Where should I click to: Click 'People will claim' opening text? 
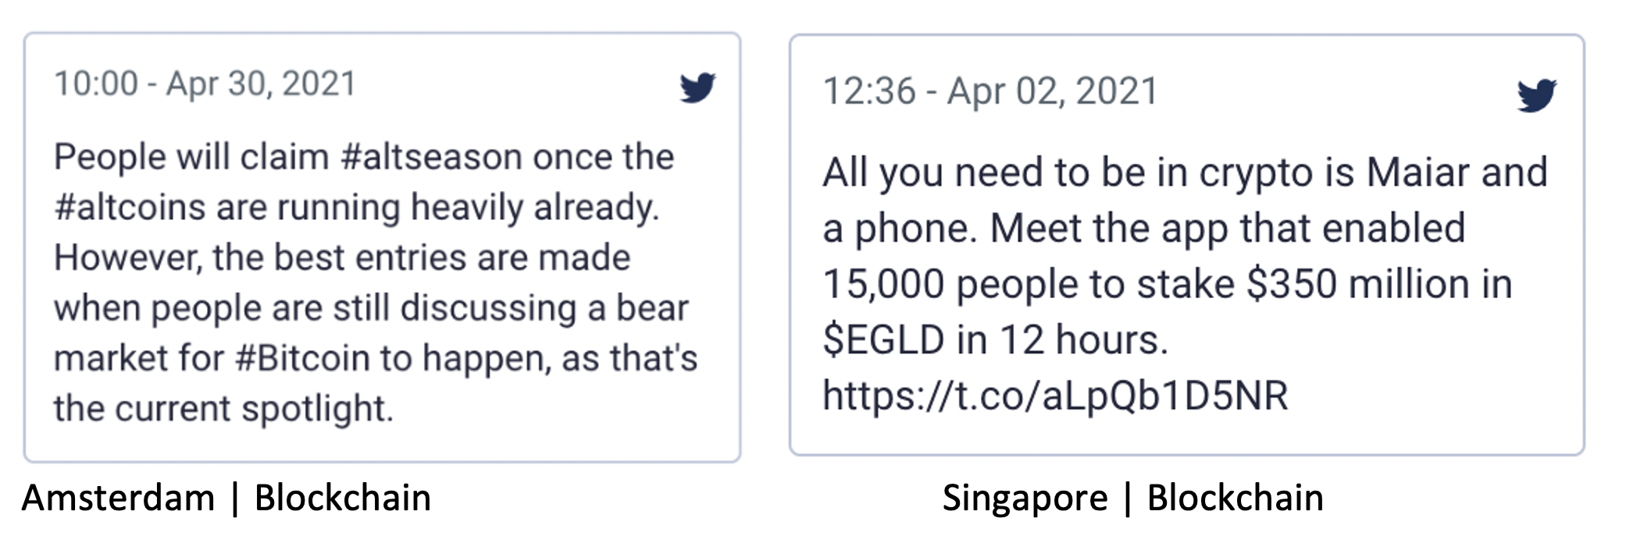coord(191,157)
